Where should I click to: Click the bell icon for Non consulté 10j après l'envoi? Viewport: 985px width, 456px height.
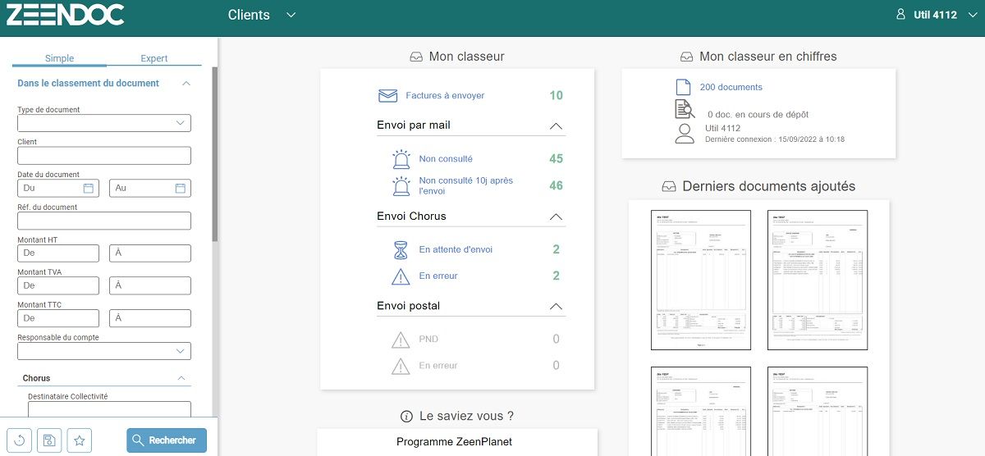pyautogui.click(x=401, y=185)
